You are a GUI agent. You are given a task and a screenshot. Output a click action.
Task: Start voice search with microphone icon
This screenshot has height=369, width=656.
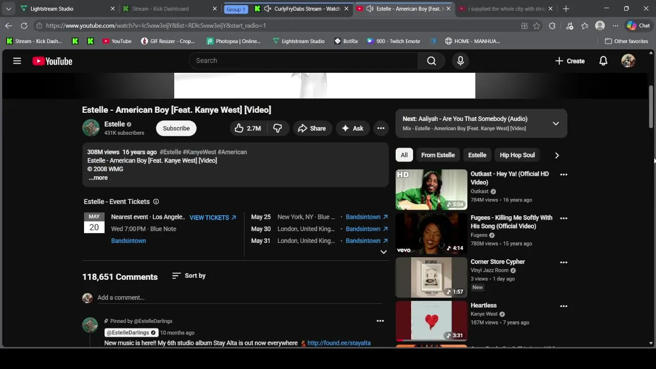tap(460, 61)
